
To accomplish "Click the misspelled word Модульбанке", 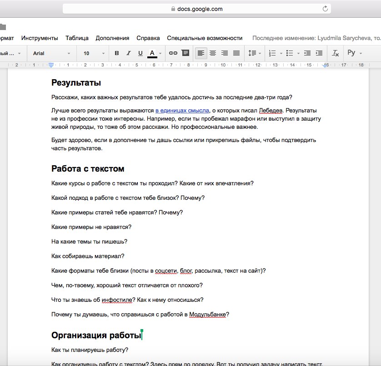I will [x=207, y=315].
